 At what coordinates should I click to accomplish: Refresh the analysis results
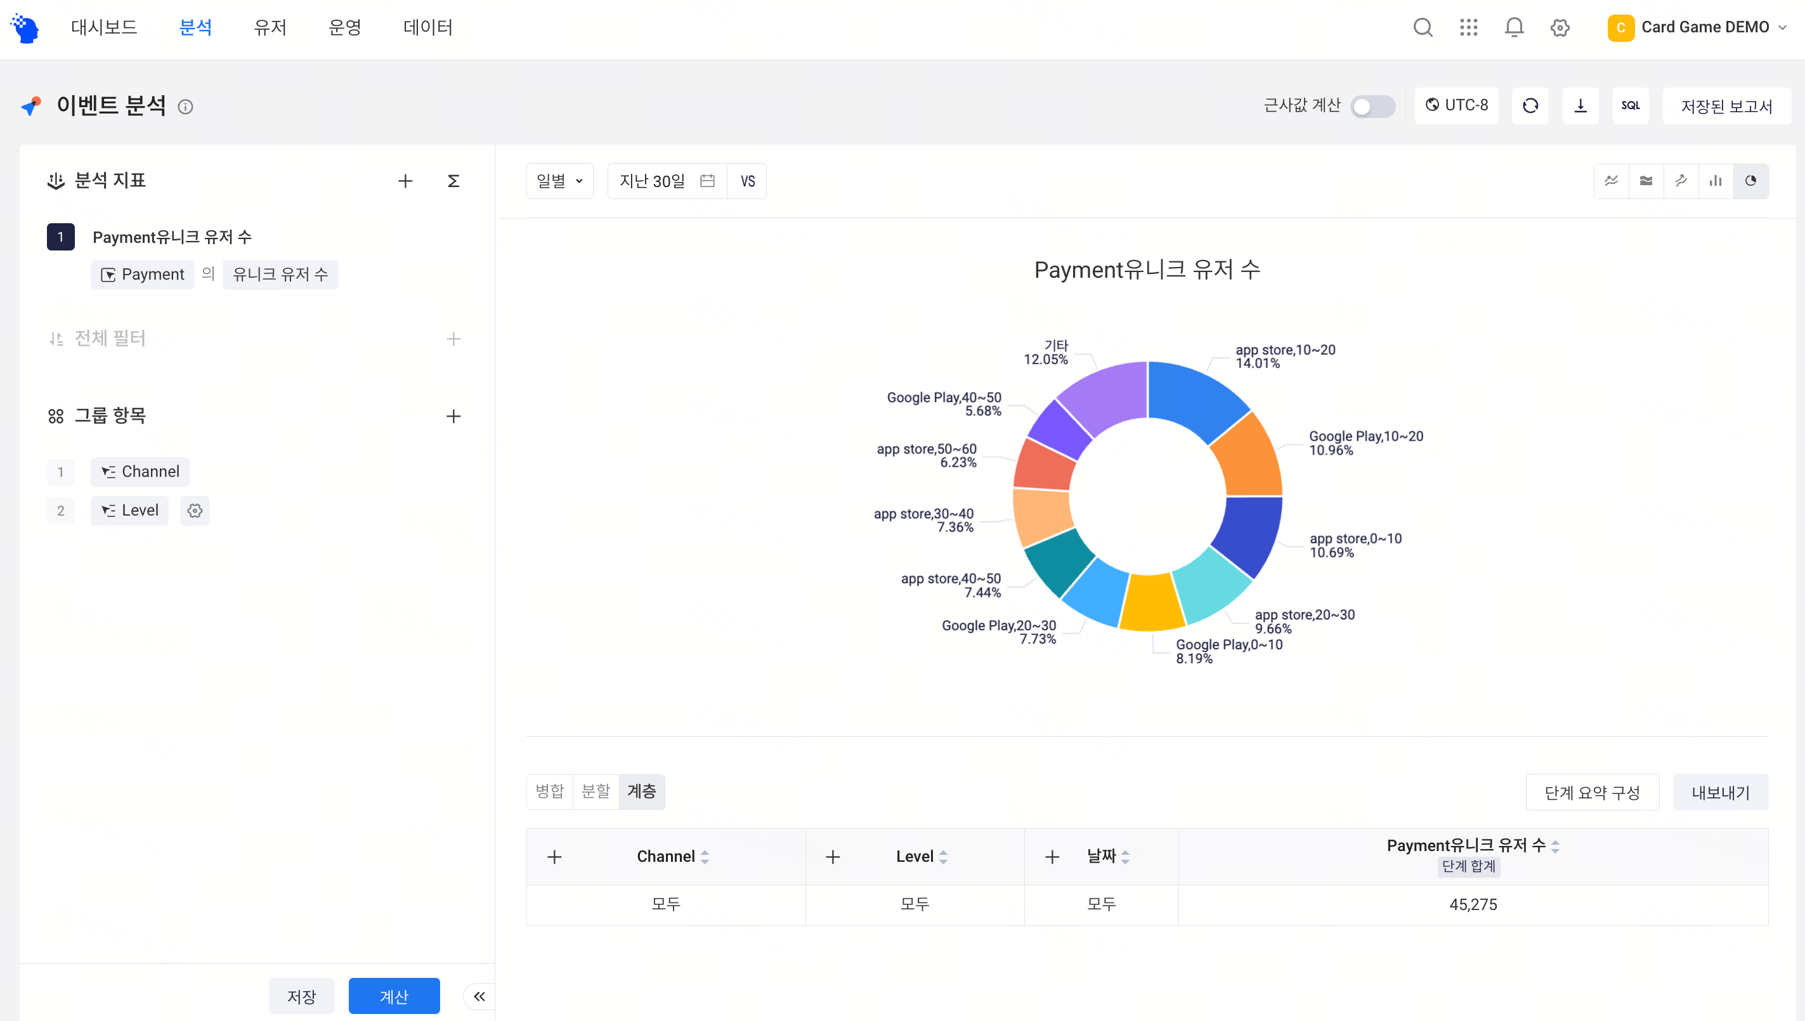click(1530, 106)
